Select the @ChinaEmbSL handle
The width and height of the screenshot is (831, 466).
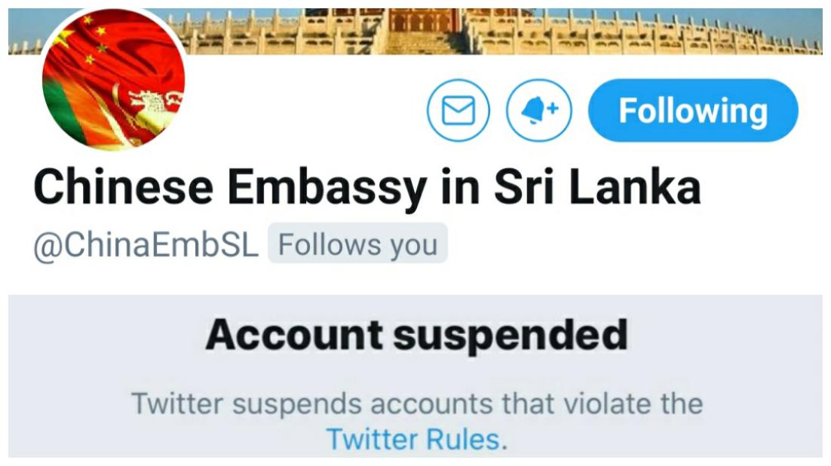point(146,244)
